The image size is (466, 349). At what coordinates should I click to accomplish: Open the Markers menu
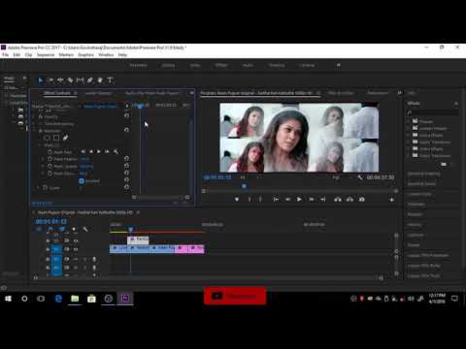66,54
